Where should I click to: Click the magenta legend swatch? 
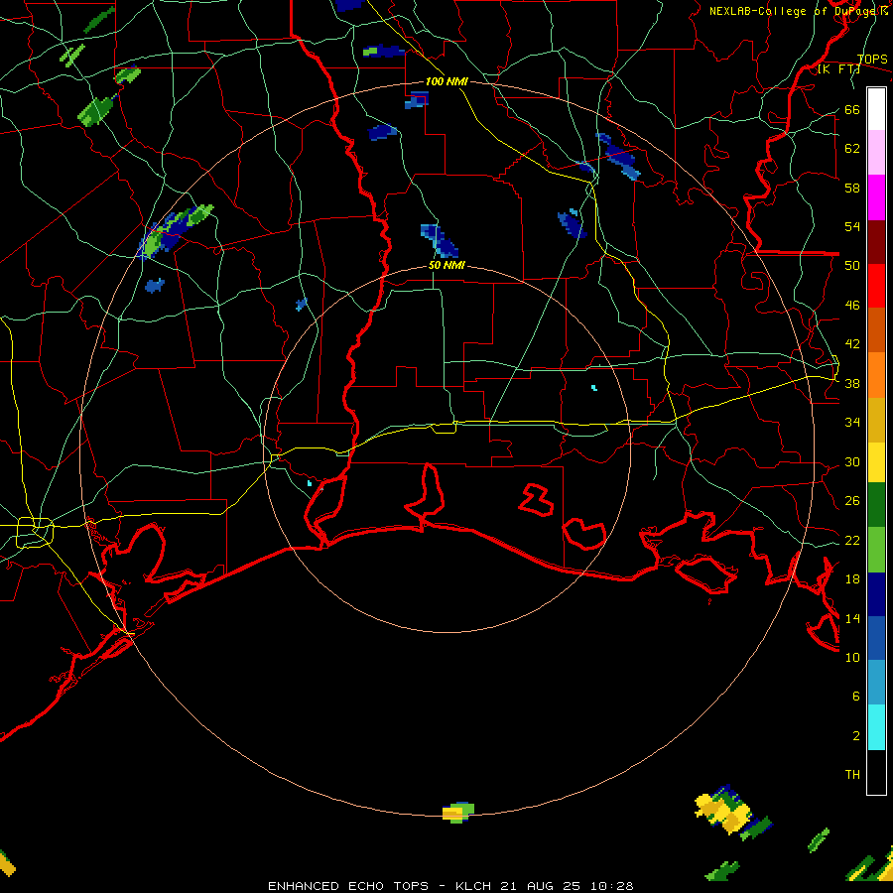click(x=876, y=197)
